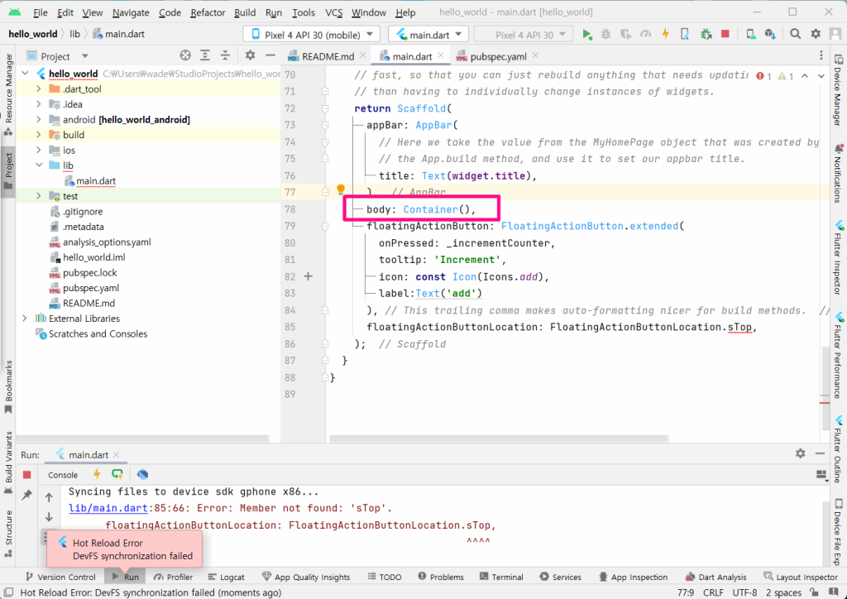Open the Logcat tool window button
Screen dimensions: 847x599
[226, 577]
